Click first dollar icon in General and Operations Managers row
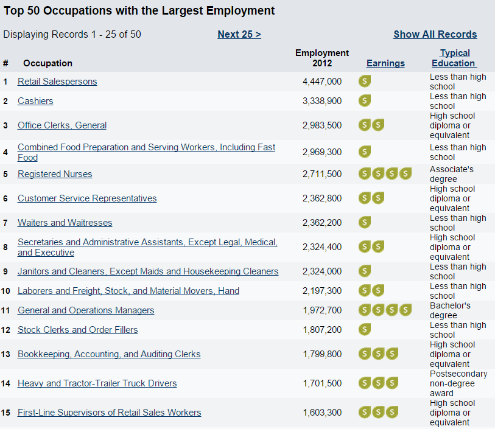495x429 pixels. point(365,310)
